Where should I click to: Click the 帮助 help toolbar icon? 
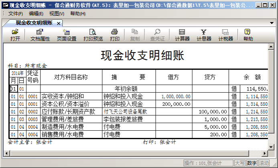(248, 35)
